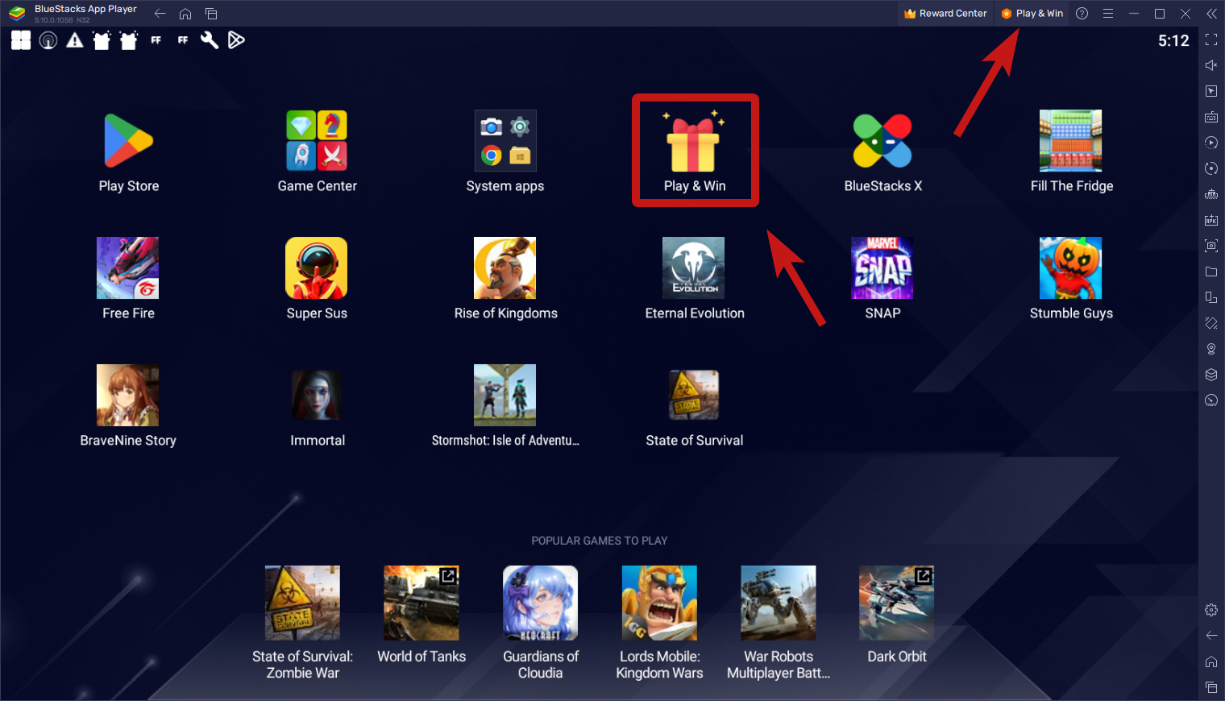Go back using title bar arrow

pyautogui.click(x=160, y=14)
